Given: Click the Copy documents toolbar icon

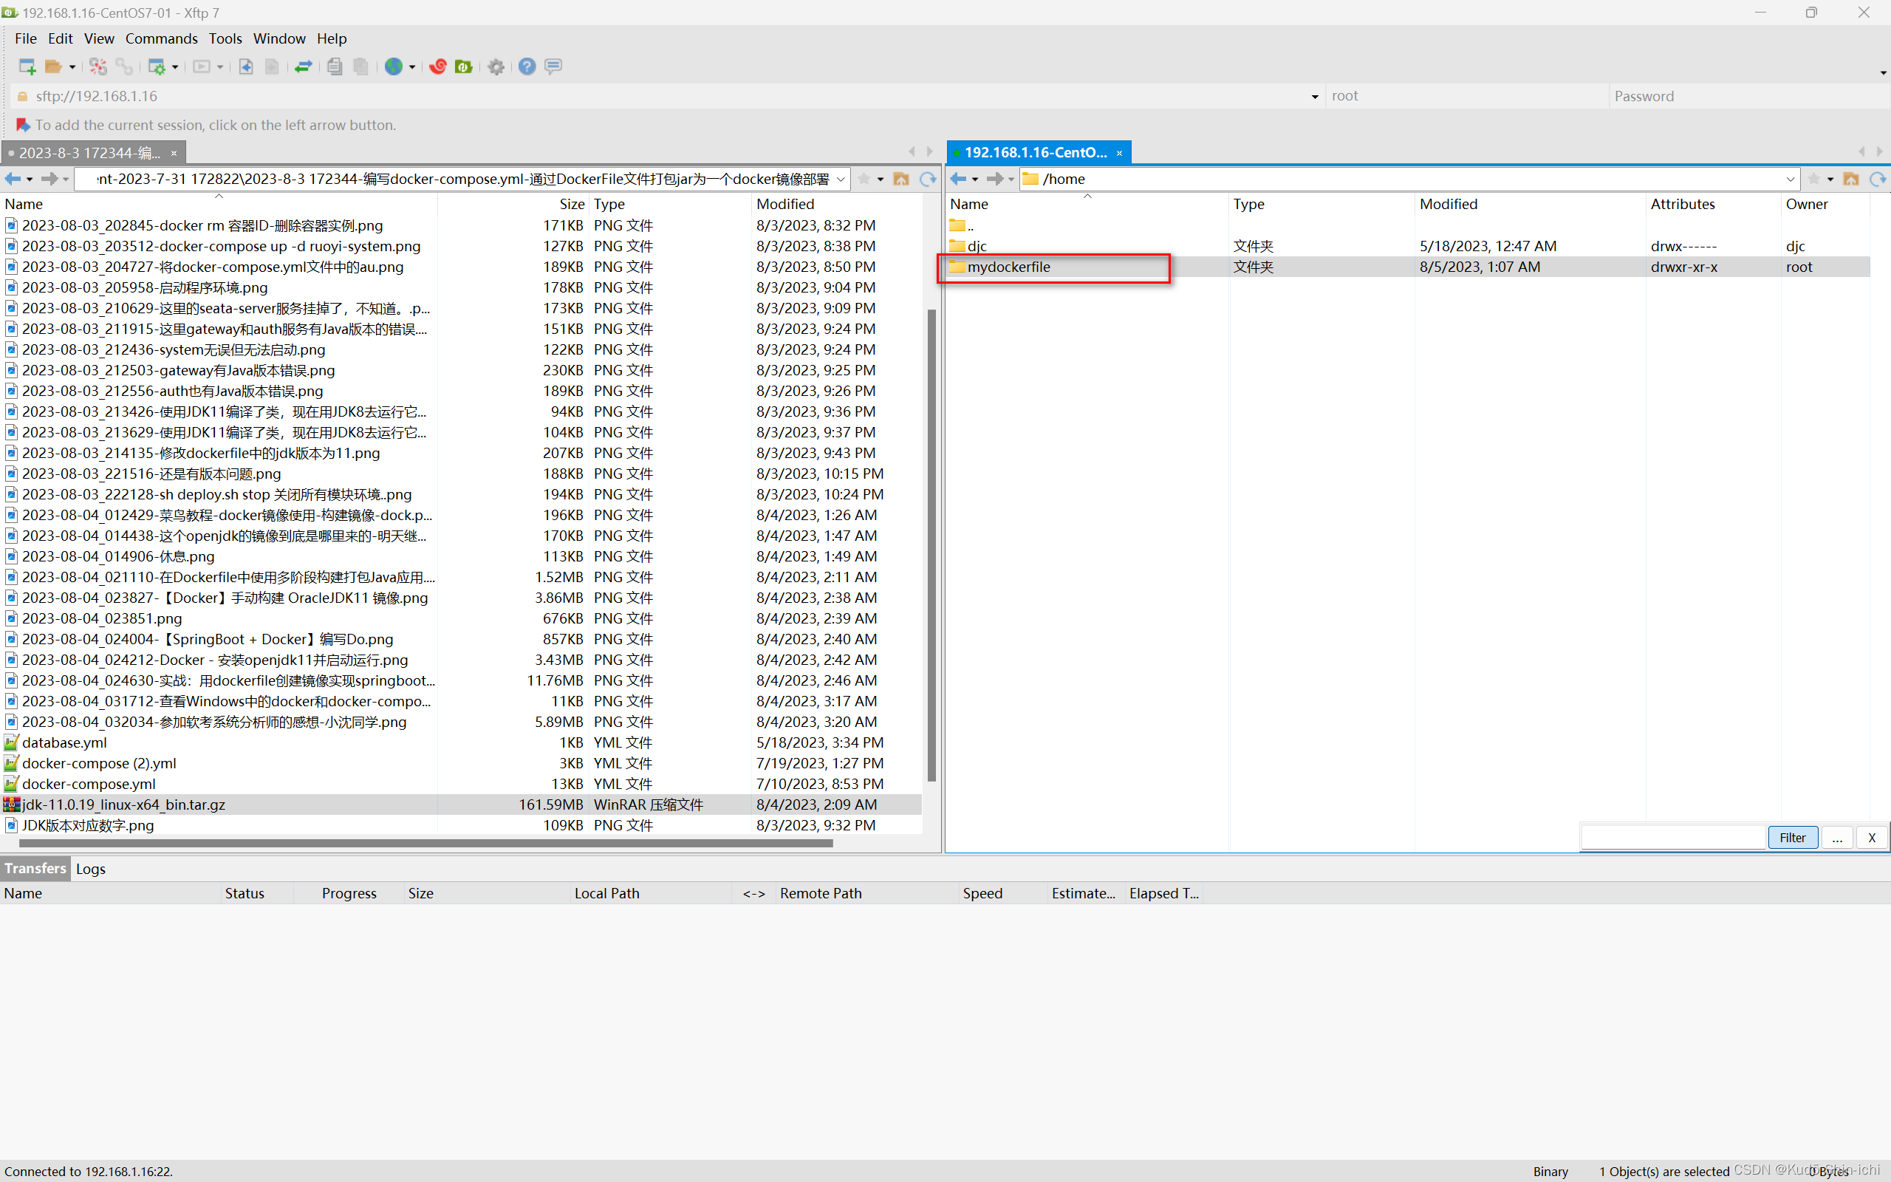Looking at the screenshot, I should [x=335, y=66].
